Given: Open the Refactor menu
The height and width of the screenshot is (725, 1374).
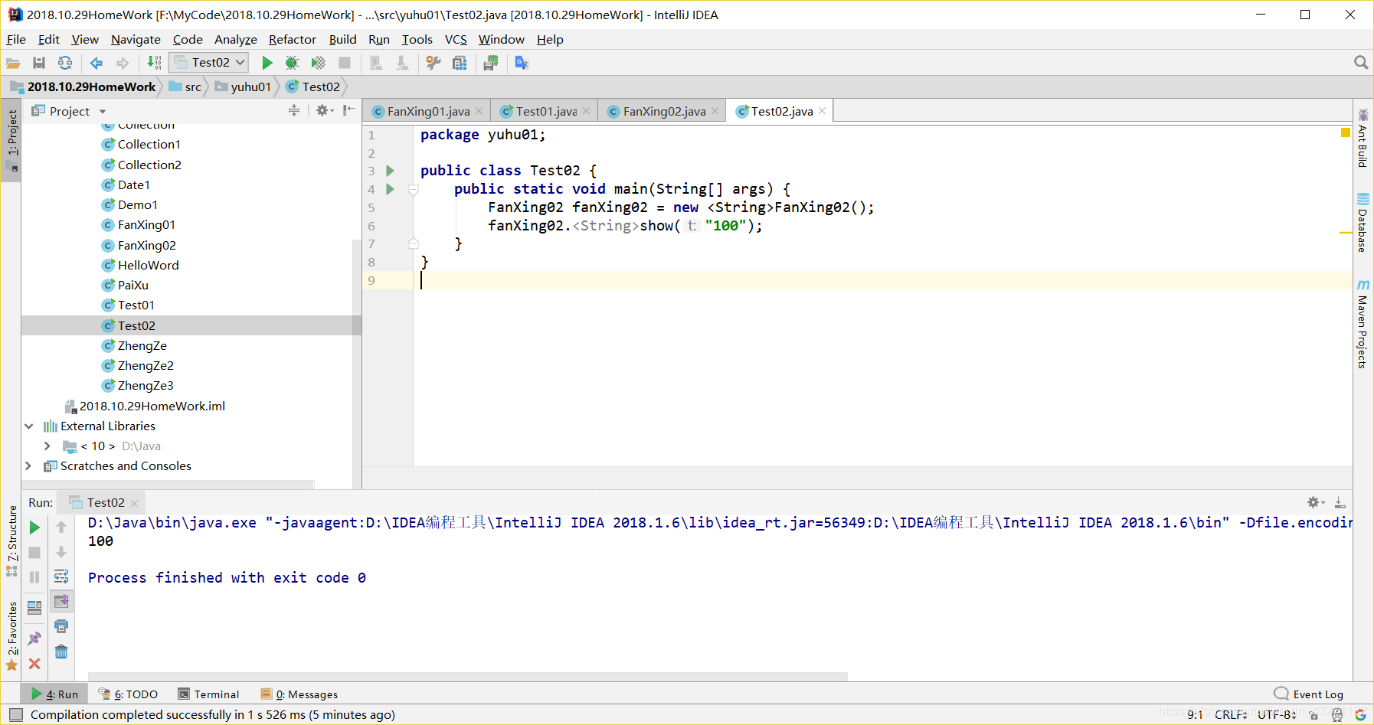Looking at the screenshot, I should pos(293,39).
